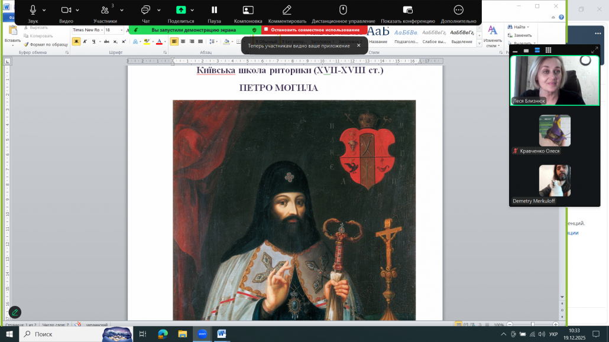609x342 pixels.
Task: Click Показать конференцию in the Zoom toolbar
Action: coord(407,10)
